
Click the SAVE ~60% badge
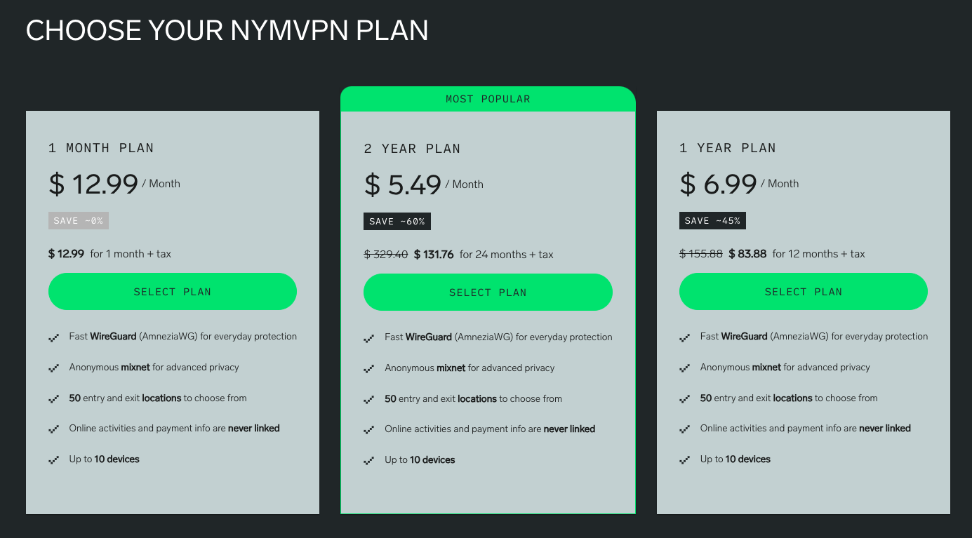(x=397, y=221)
